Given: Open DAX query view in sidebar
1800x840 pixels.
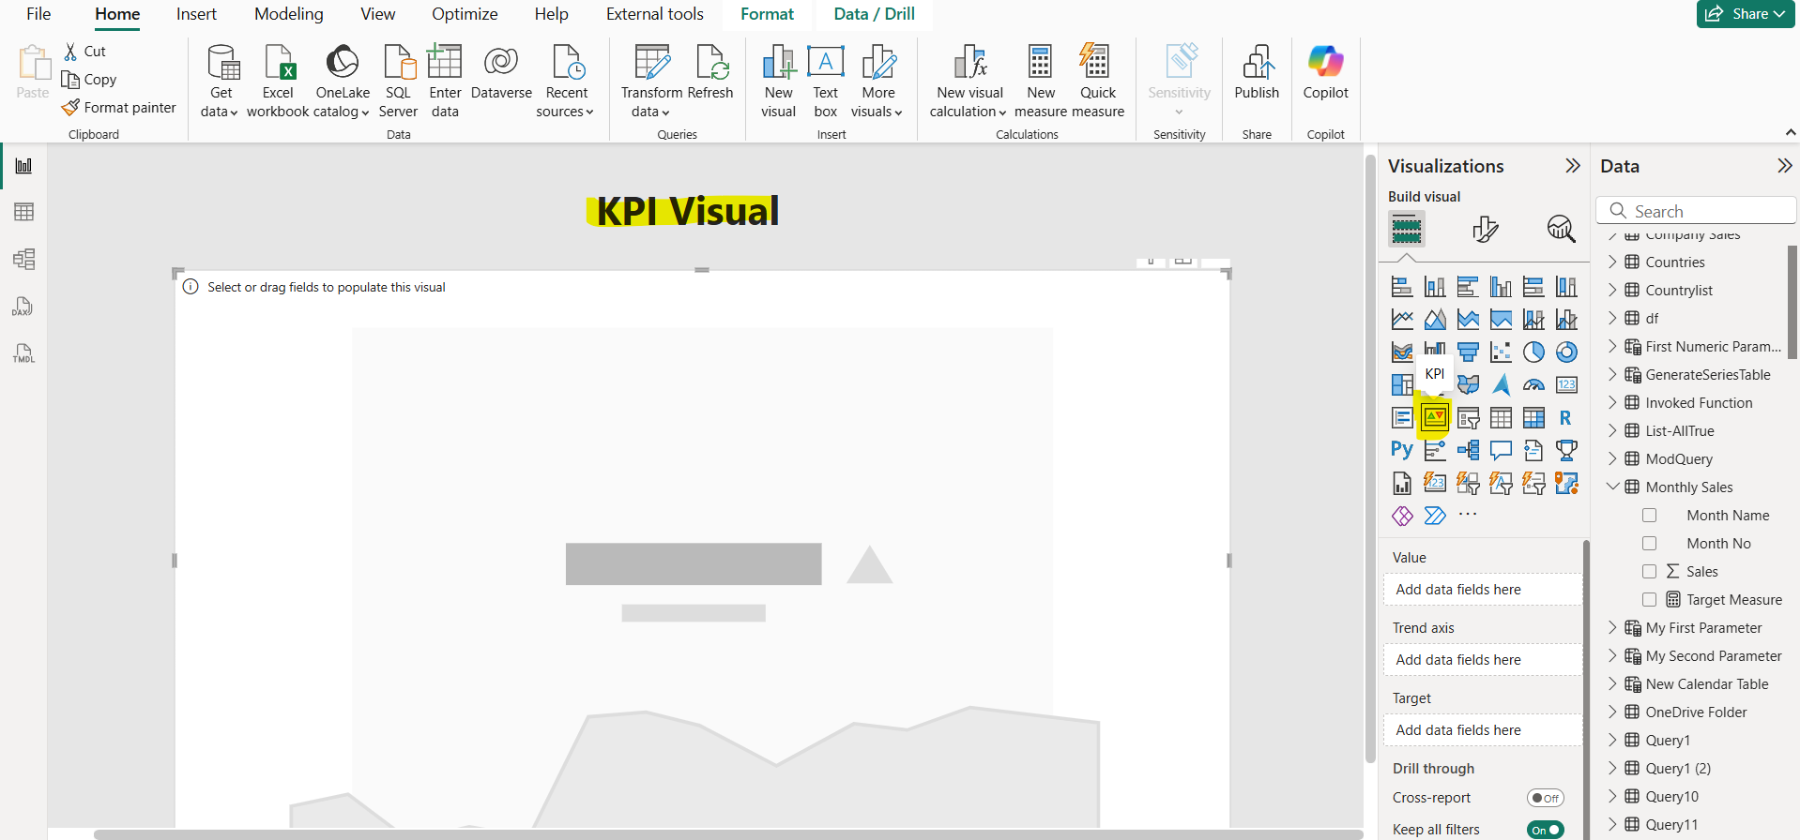Looking at the screenshot, I should tap(23, 307).
